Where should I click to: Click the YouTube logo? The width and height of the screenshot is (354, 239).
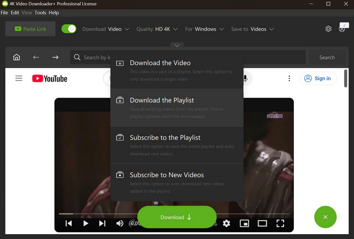(x=50, y=79)
